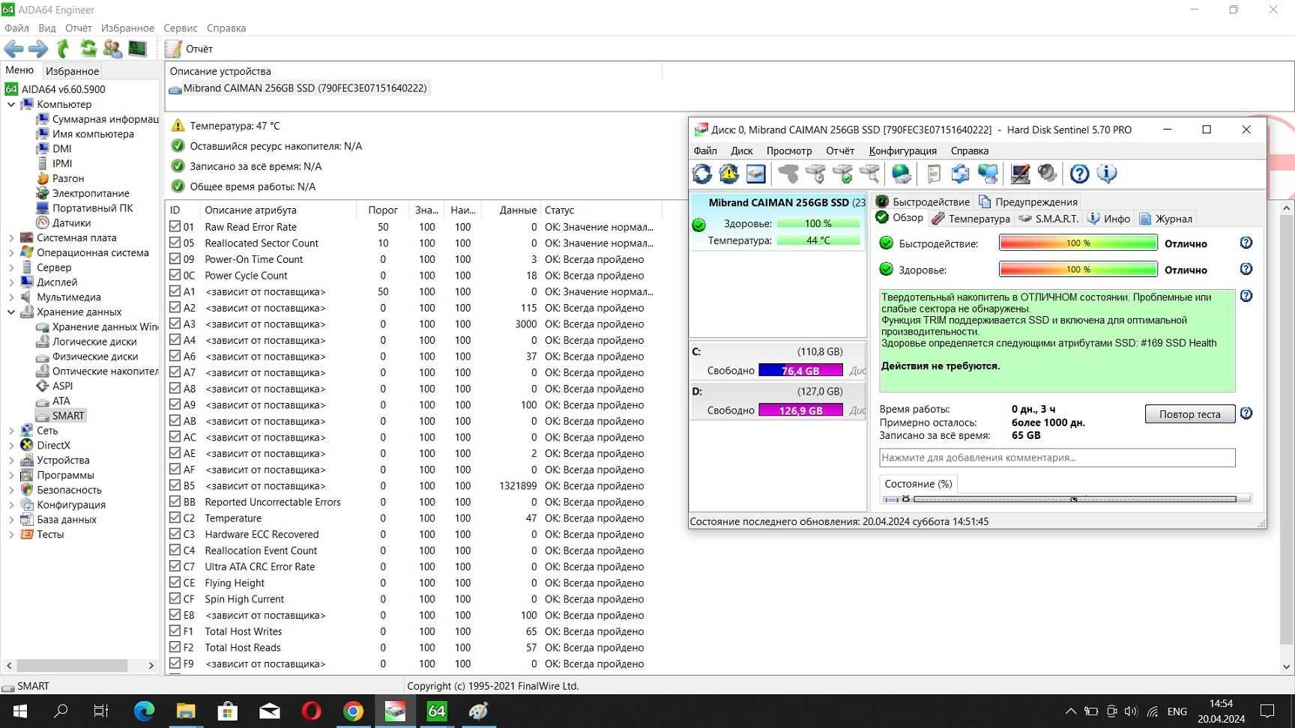Viewport: 1295px width, 728px height.
Task: Refresh disk data in Hard Disk Sentinel
Action: [702, 174]
